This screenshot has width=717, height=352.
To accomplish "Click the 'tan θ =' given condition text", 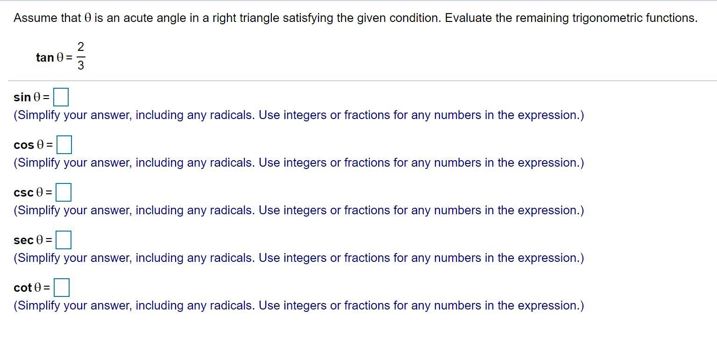I will [54, 57].
